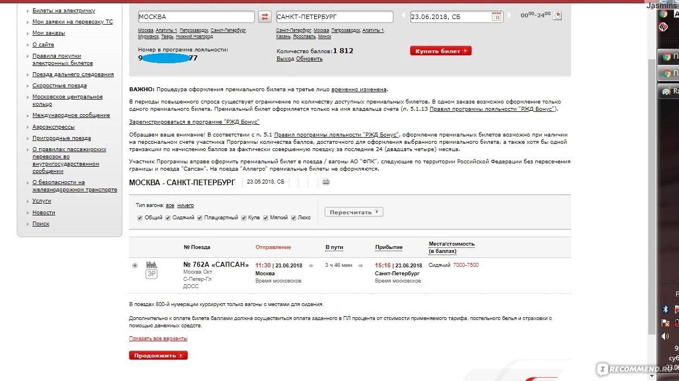Screen dimensions: 679x381
Task: Toggle the Сидячий carriage checkbox
Action: point(168,218)
